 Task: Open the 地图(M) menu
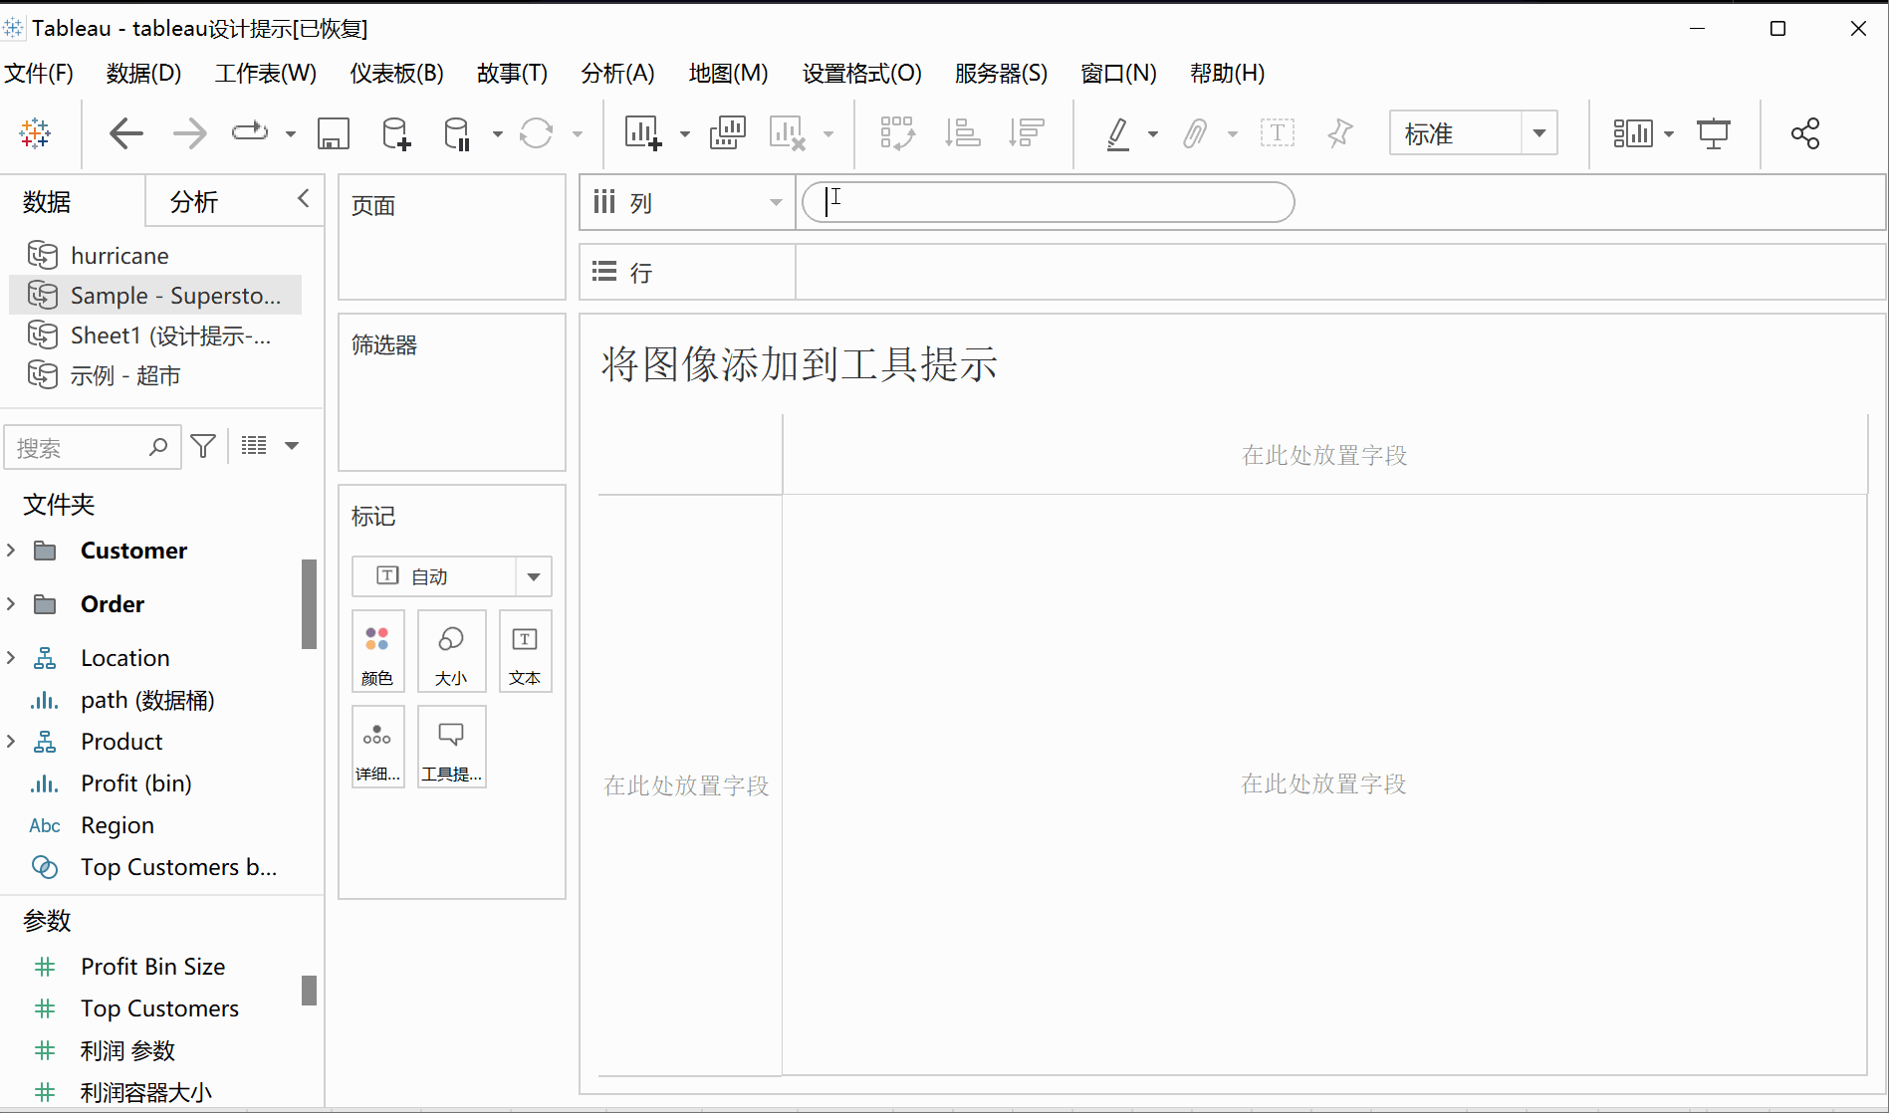point(728,73)
